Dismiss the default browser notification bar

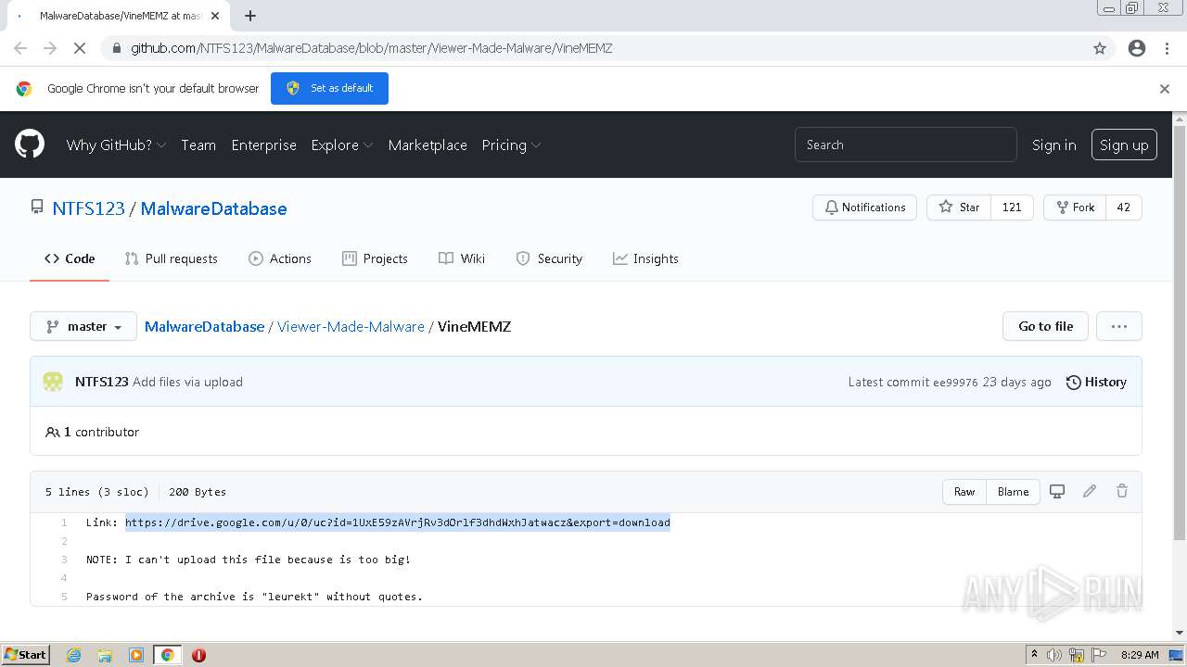(1165, 89)
